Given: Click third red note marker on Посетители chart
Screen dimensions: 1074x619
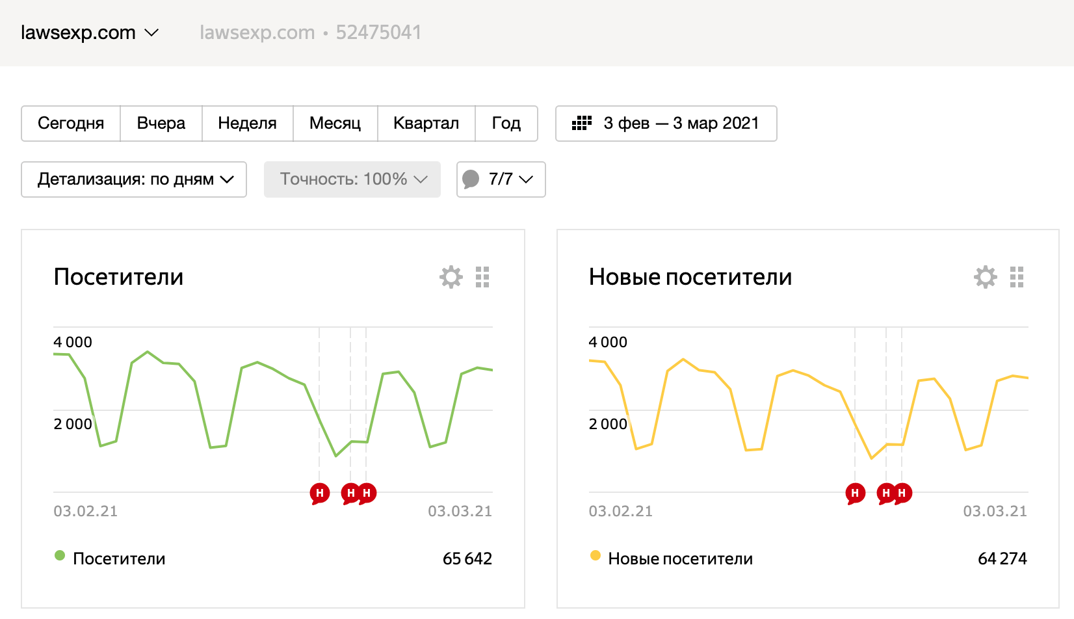Looking at the screenshot, I should pos(368,494).
